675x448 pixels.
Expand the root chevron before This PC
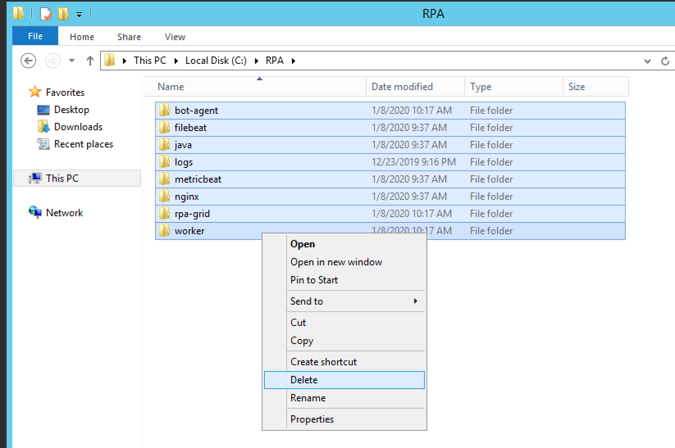click(x=125, y=61)
